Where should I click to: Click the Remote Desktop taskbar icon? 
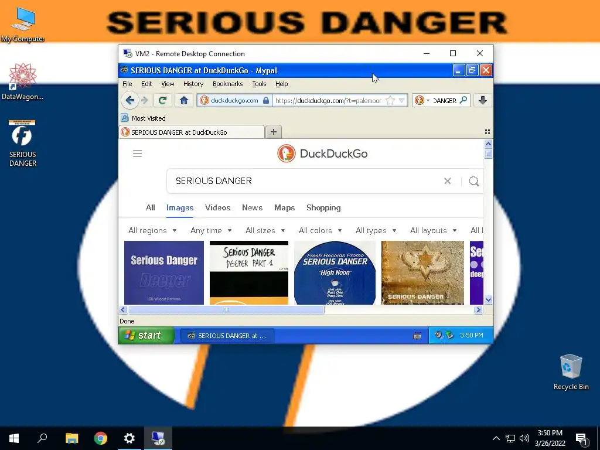coord(158,438)
